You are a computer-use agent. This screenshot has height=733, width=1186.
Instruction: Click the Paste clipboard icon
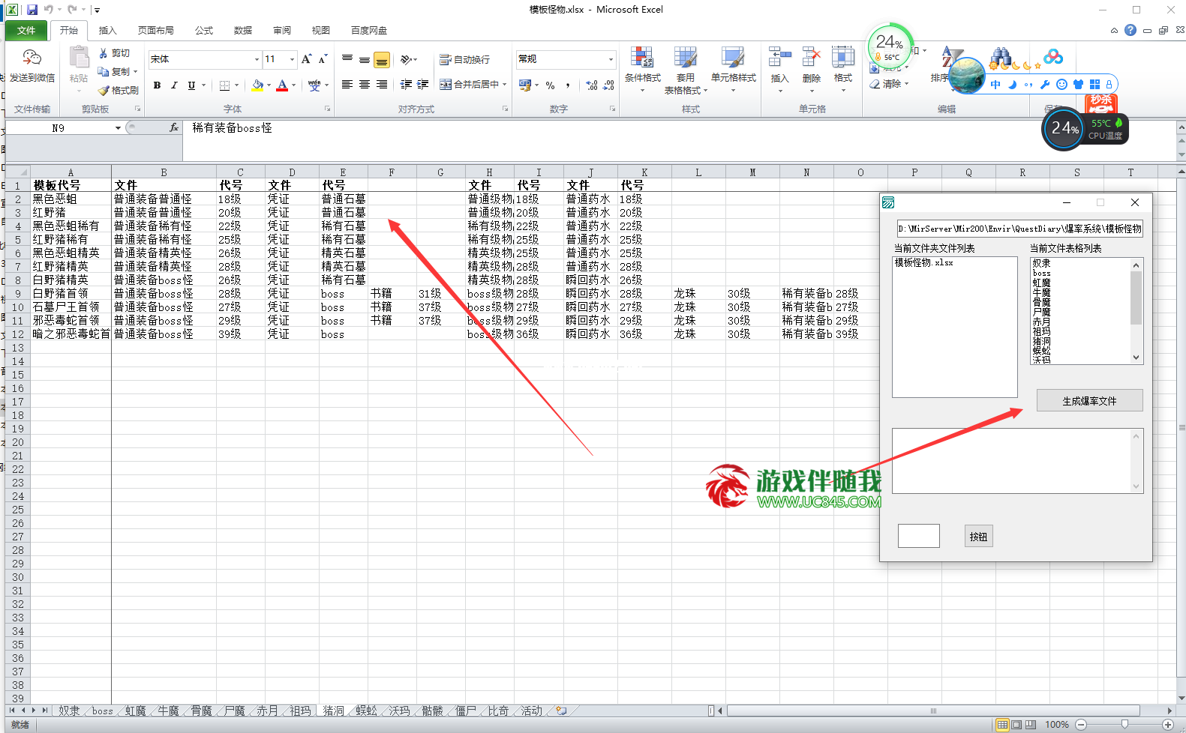(79, 58)
